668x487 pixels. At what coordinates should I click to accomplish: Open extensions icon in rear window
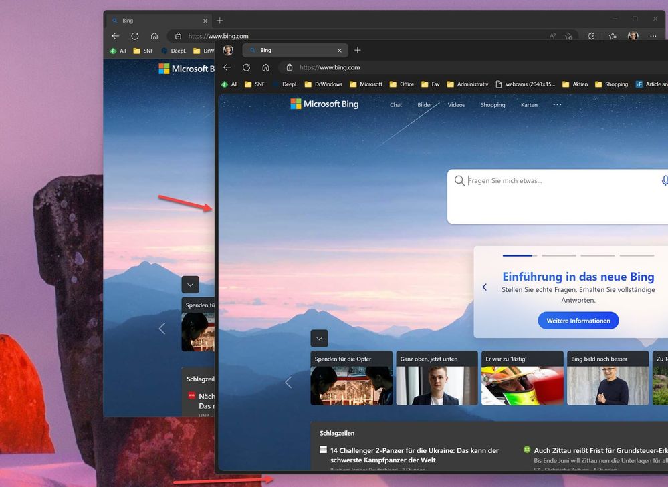click(591, 36)
